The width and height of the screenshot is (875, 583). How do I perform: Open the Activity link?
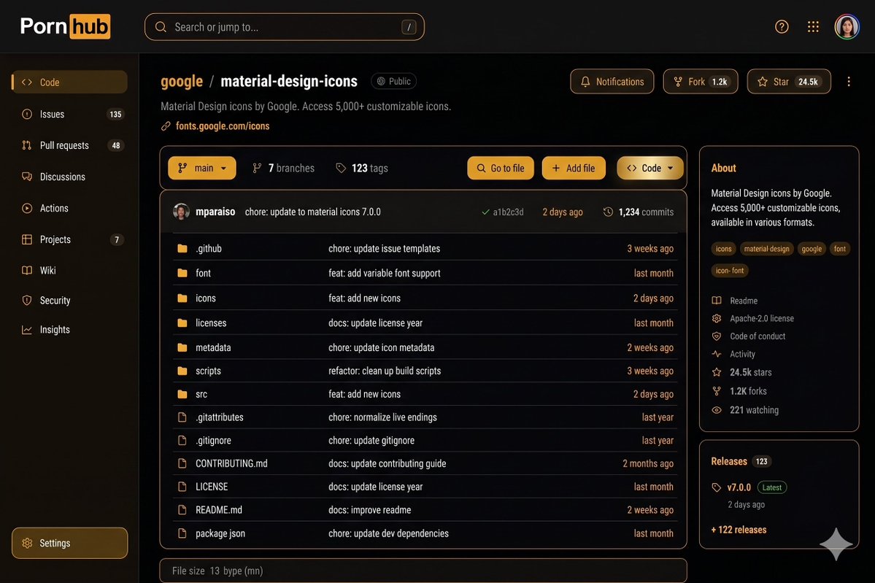click(742, 355)
